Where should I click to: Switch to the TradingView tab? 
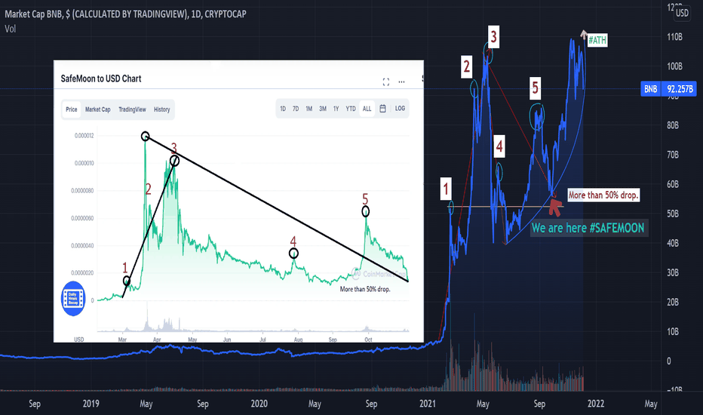click(132, 109)
